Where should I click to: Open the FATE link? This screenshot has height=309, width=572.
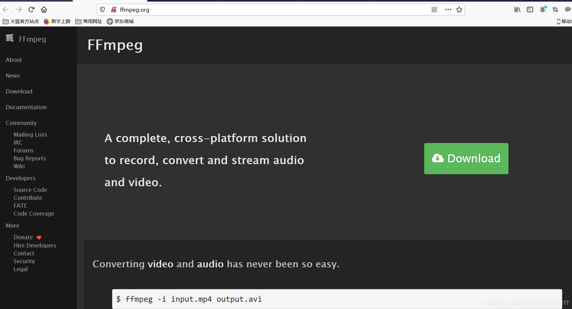[x=20, y=205]
